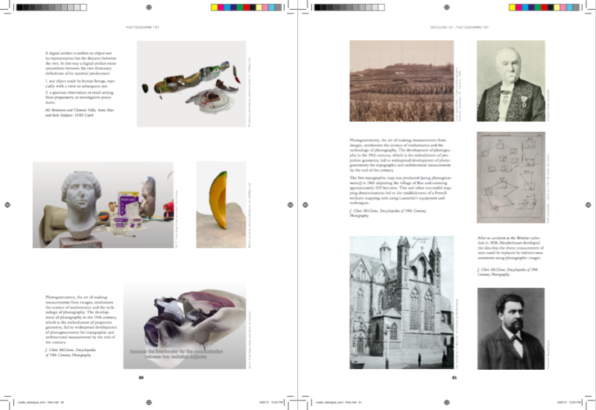Click the page number 81
The height and width of the screenshot is (410, 596).
coord(454,378)
